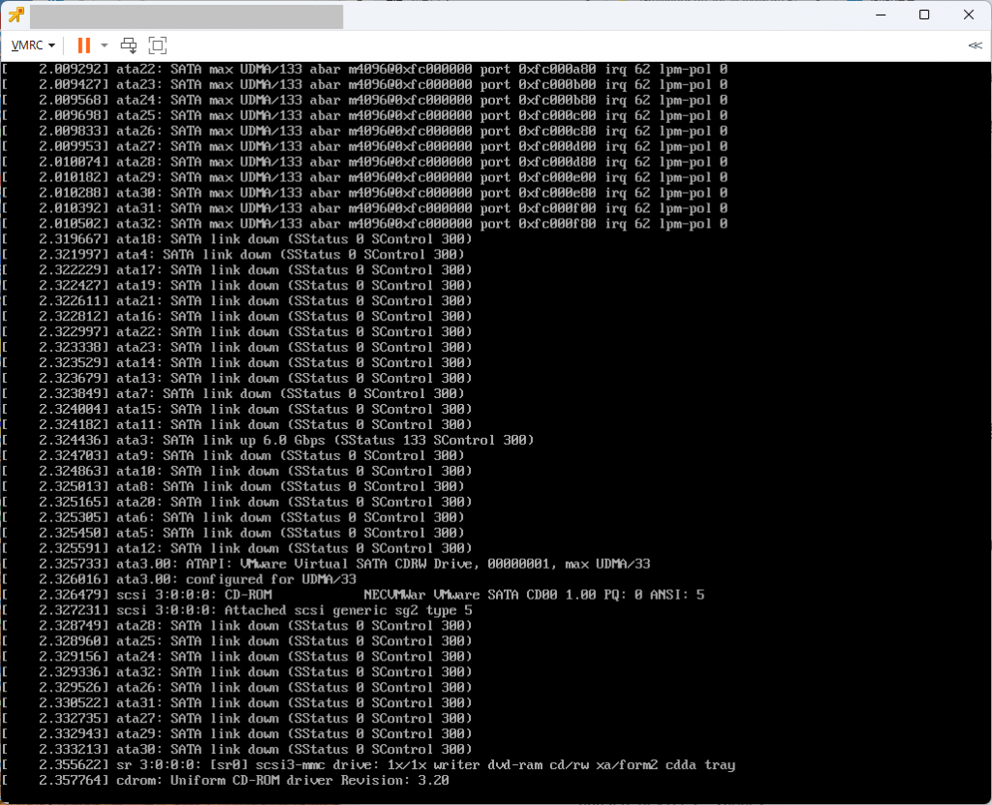The width and height of the screenshot is (992, 805).
Task: Select the ata23 line with port 0xfc000b00
Action: point(365,85)
